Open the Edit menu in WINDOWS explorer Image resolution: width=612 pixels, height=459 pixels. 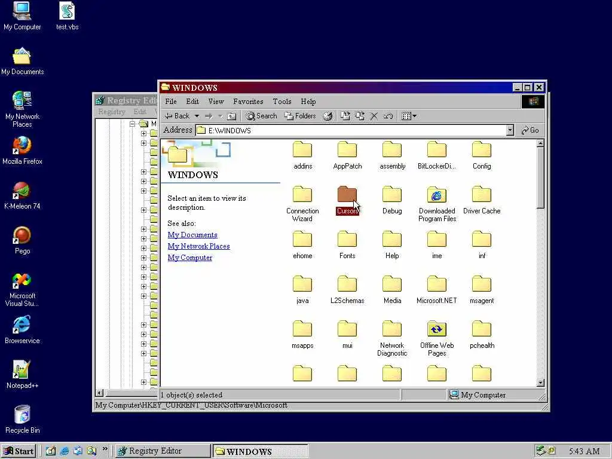[192, 102]
